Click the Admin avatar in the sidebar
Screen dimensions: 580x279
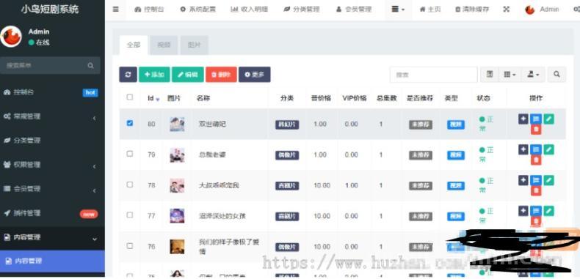click(x=11, y=37)
